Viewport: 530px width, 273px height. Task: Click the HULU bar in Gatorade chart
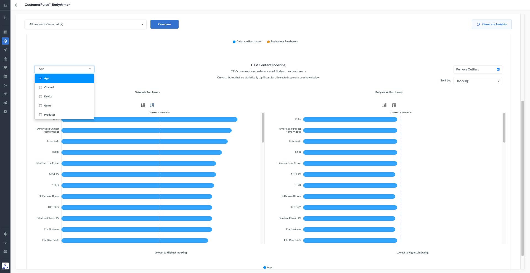coord(142,152)
